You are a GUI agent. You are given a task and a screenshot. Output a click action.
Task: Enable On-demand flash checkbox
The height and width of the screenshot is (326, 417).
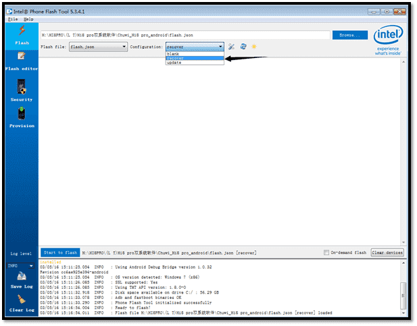click(x=326, y=252)
